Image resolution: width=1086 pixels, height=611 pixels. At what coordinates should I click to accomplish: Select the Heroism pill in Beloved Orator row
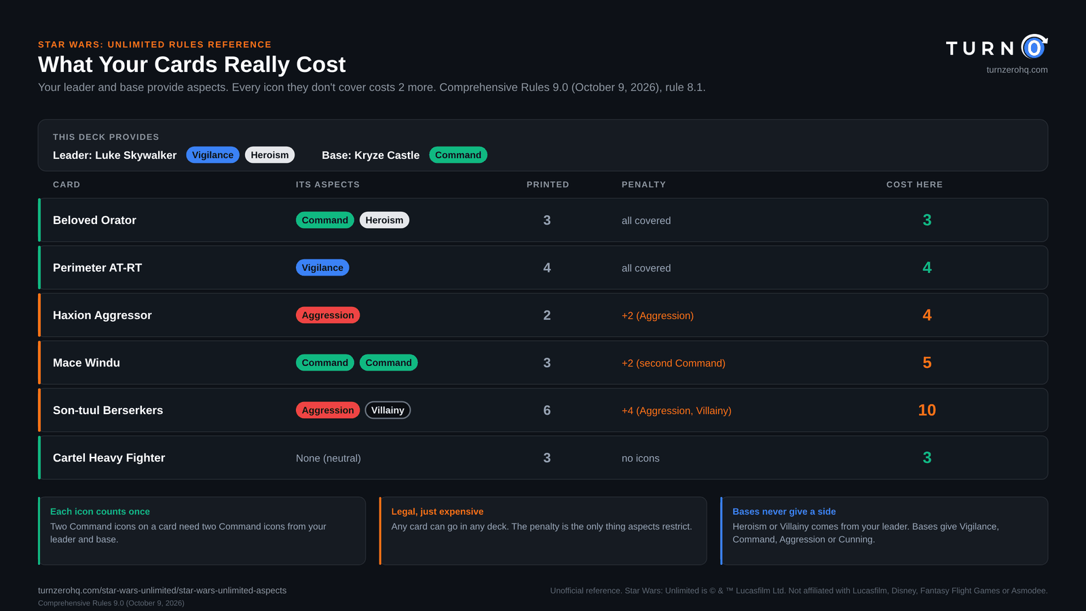pos(384,220)
